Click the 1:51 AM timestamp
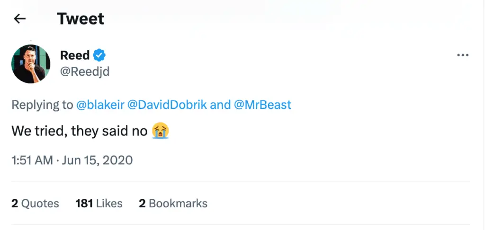 click(32, 160)
